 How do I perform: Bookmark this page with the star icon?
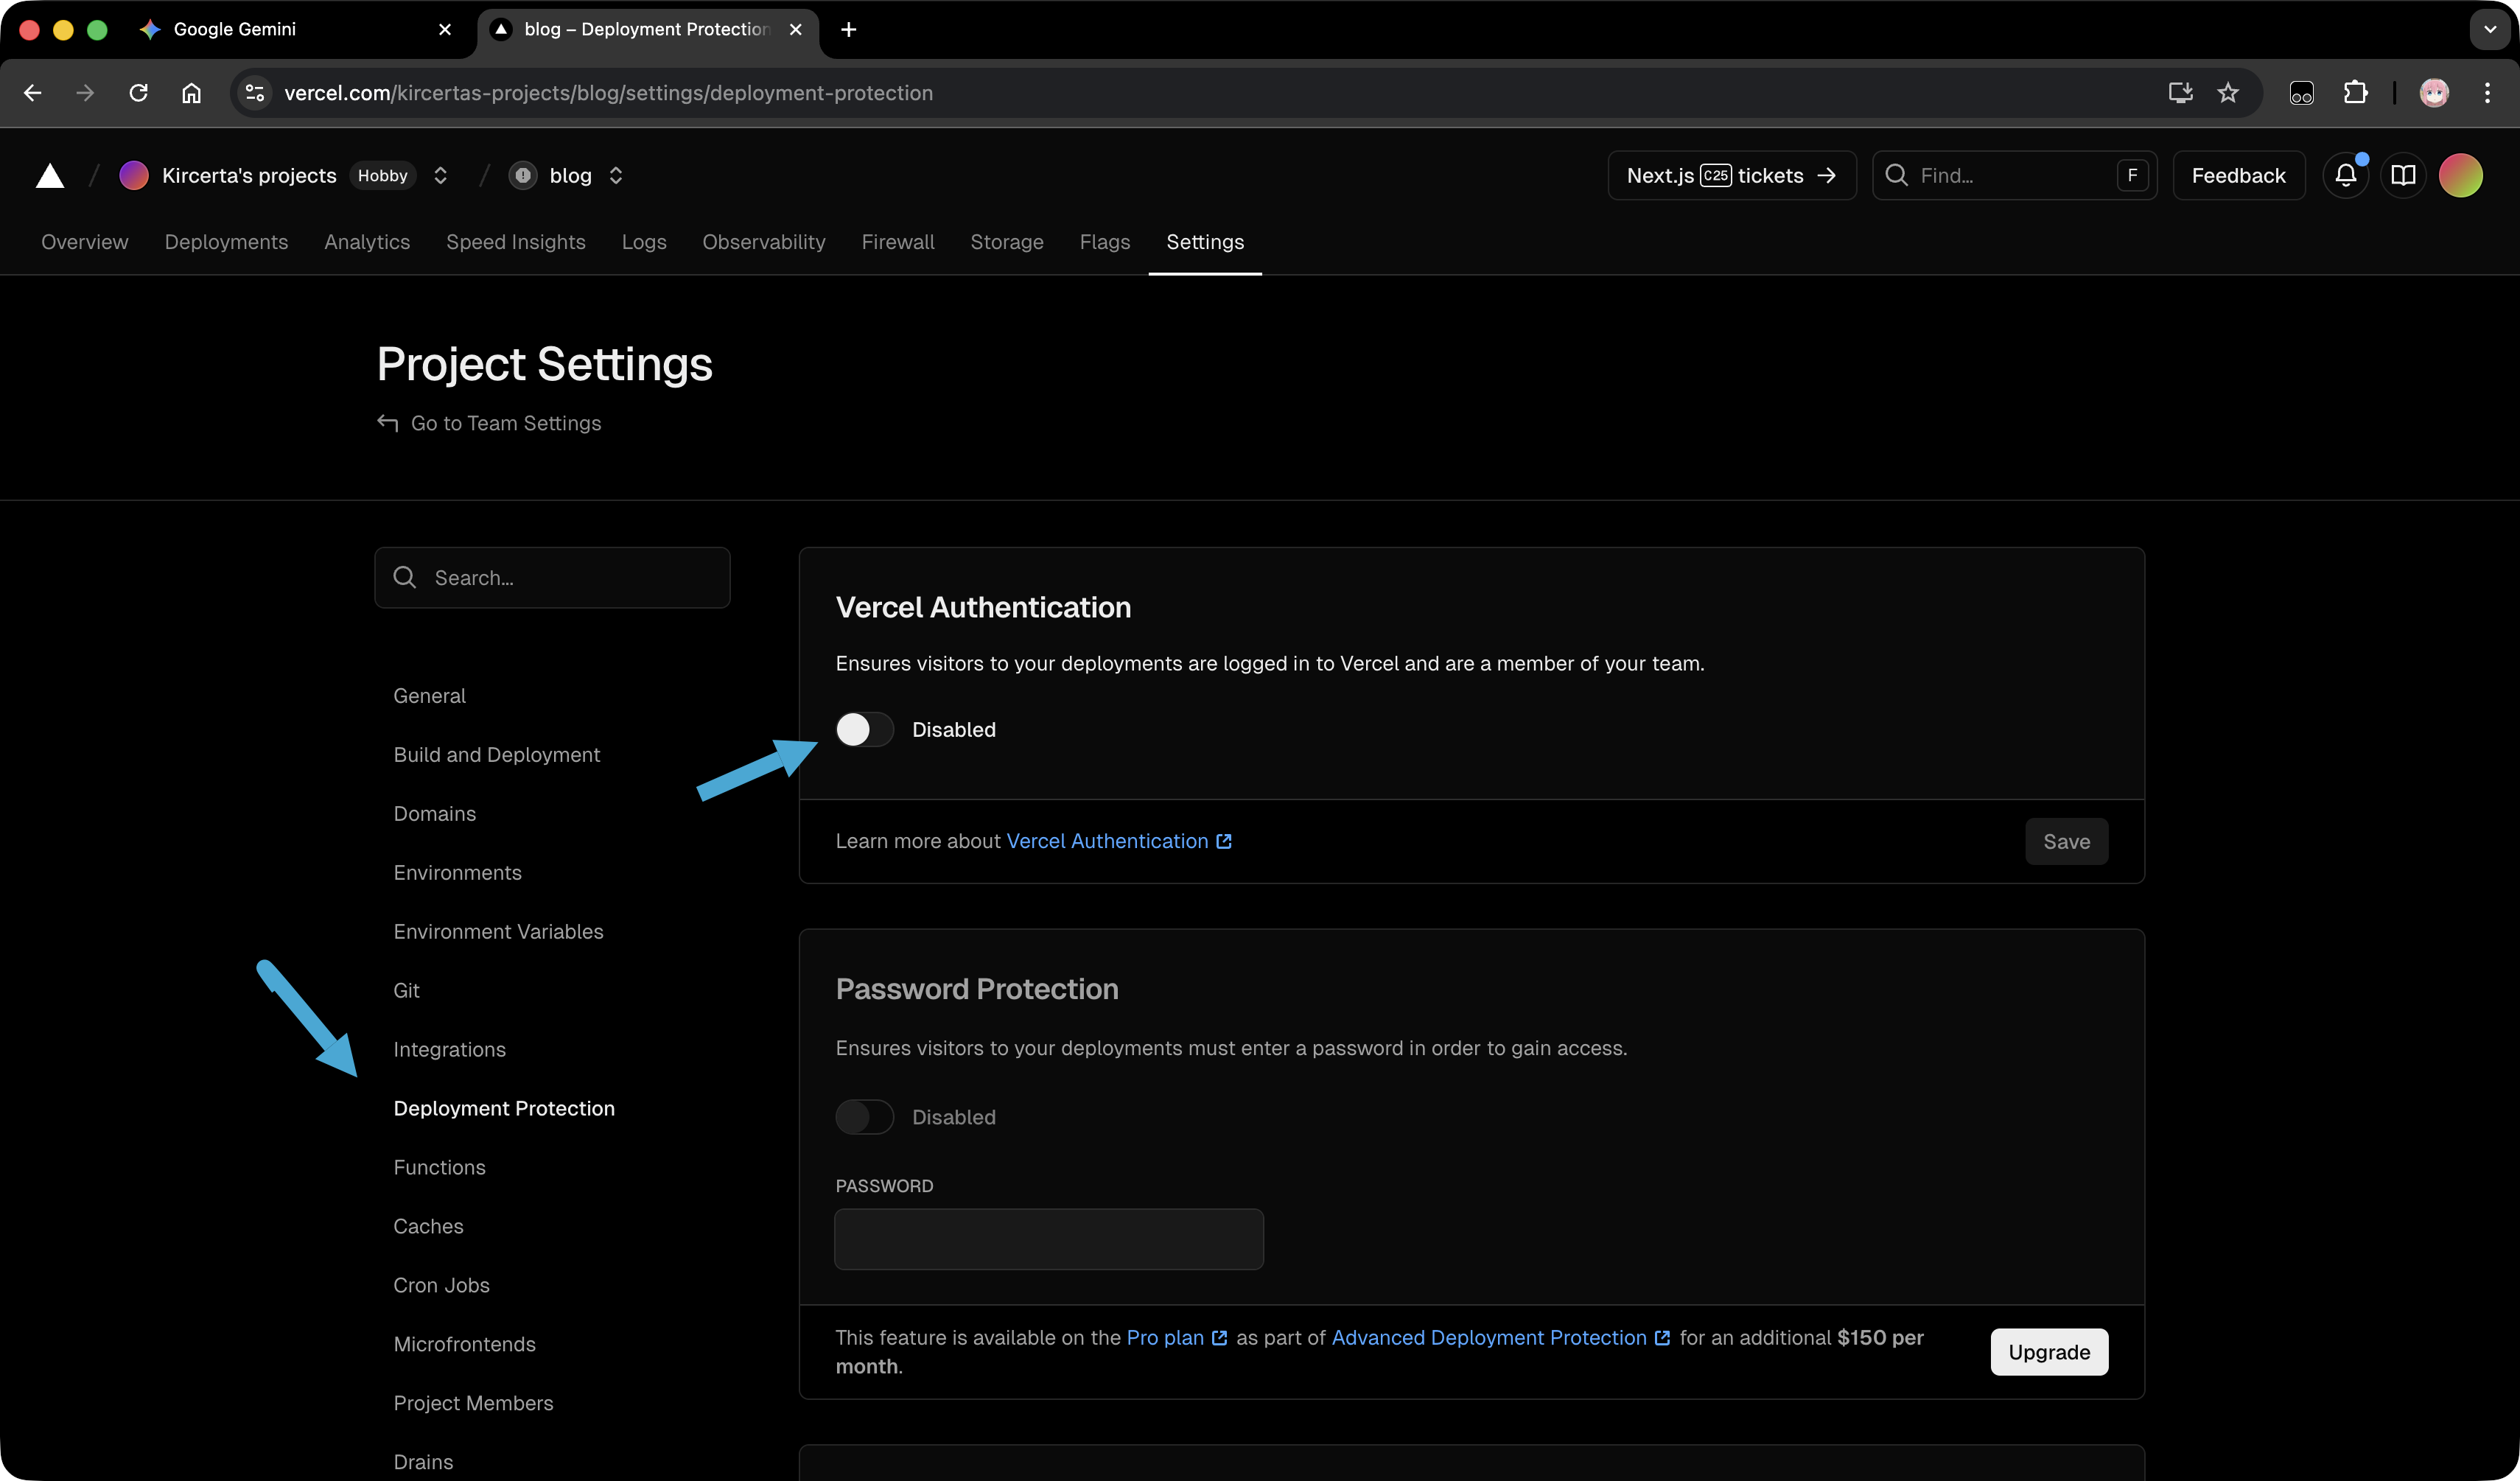(2228, 93)
